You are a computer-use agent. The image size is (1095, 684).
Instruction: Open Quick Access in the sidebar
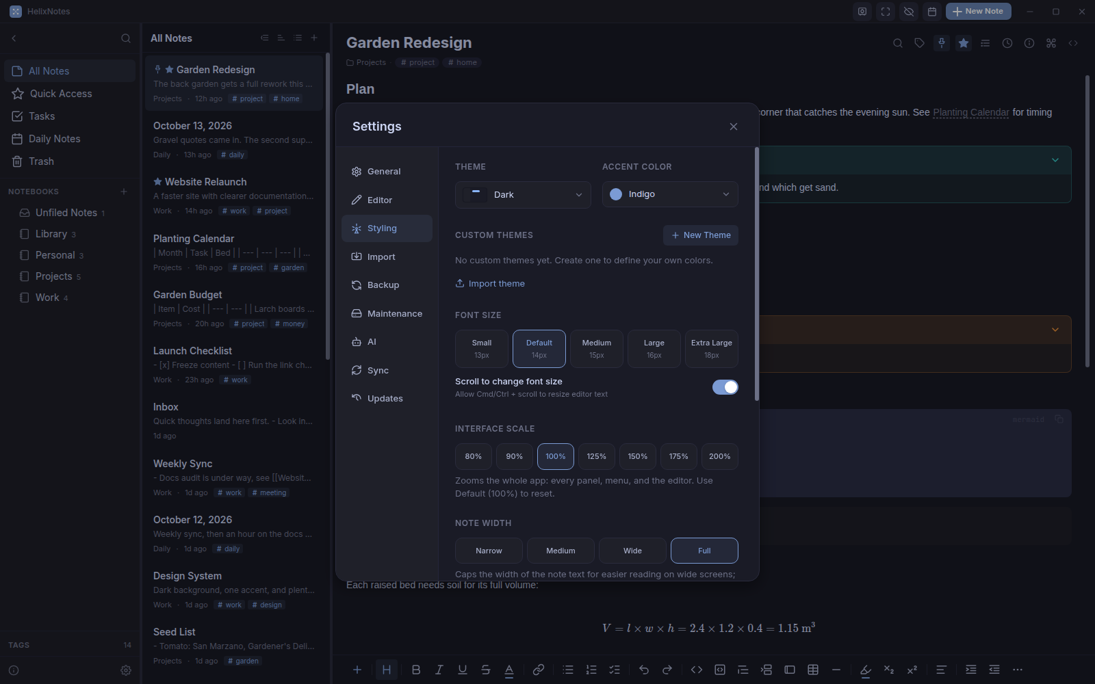point(70,94)
